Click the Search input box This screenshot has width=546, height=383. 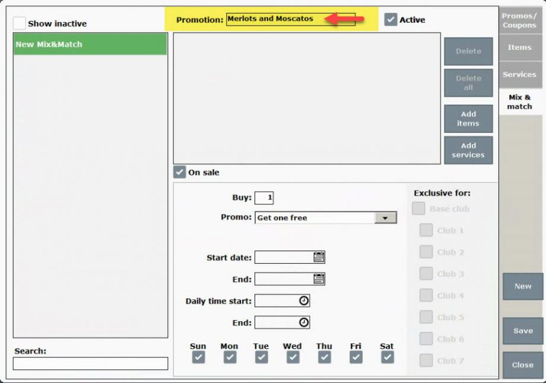[91, 363]
